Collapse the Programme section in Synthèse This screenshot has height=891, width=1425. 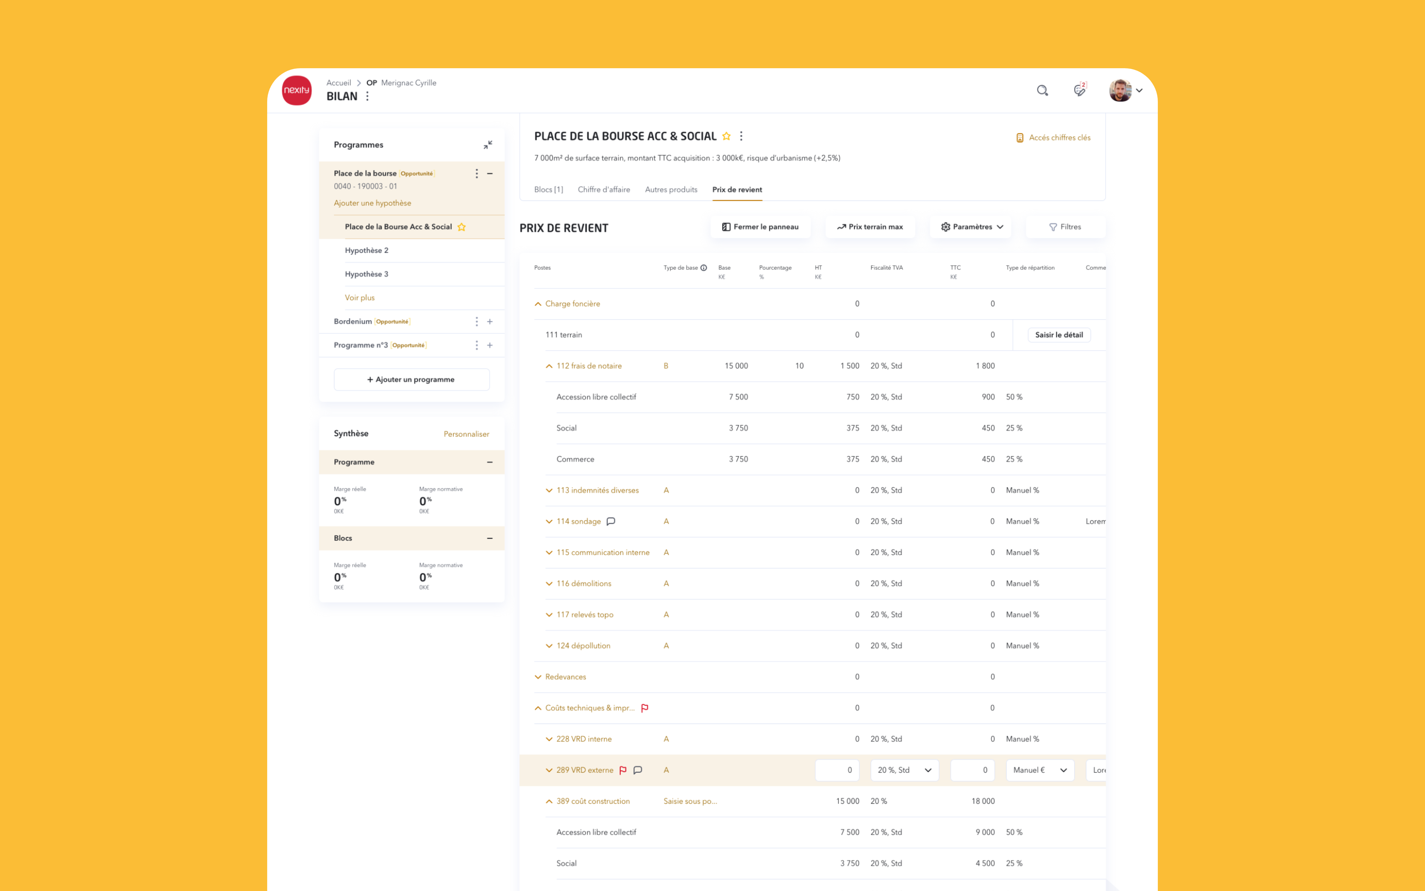pyautogui.click(x=489, y=462)
